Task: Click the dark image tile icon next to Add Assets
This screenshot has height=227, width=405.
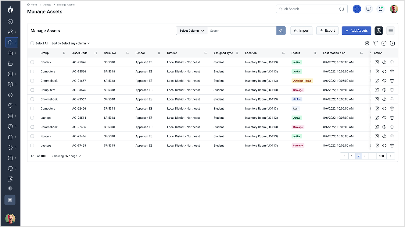Action: point(379,30)
